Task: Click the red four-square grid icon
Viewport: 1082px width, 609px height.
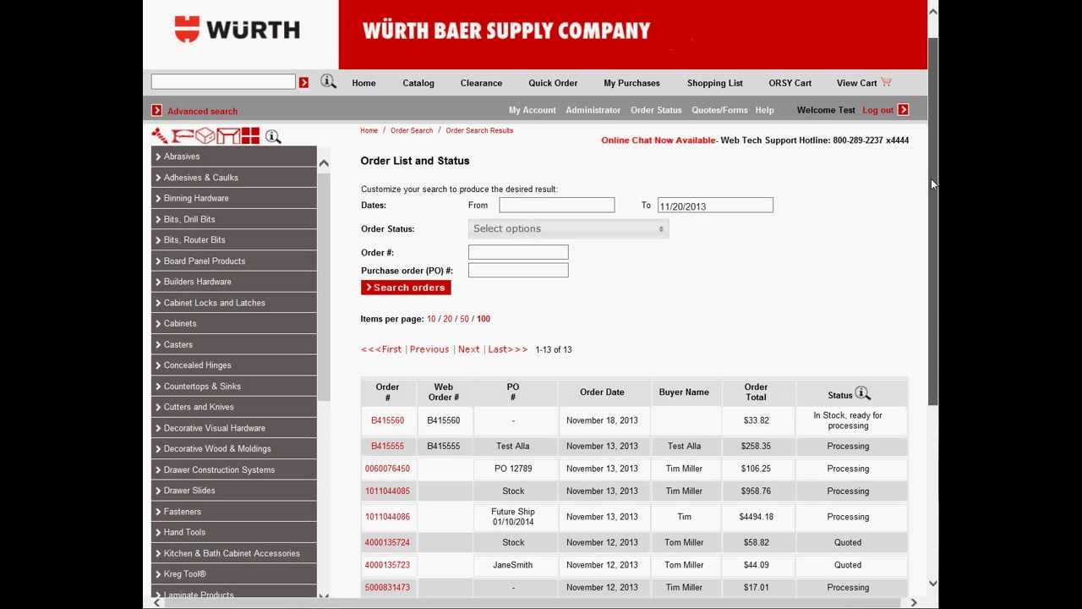Action: click(250, 135)
